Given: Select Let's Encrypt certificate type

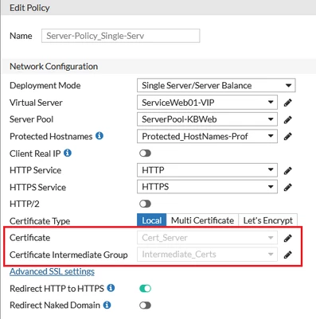Looking at the screenshot, I should coord(268,220).
